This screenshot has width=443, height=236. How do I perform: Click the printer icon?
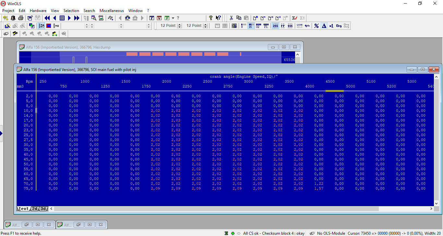click(x=20, y=18)
